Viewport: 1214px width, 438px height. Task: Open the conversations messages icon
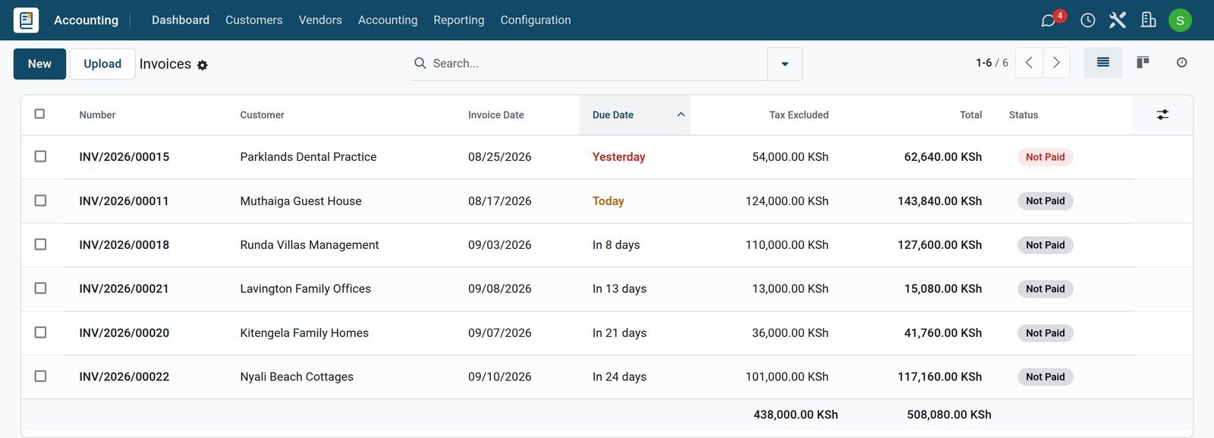tap(1049, 20)
